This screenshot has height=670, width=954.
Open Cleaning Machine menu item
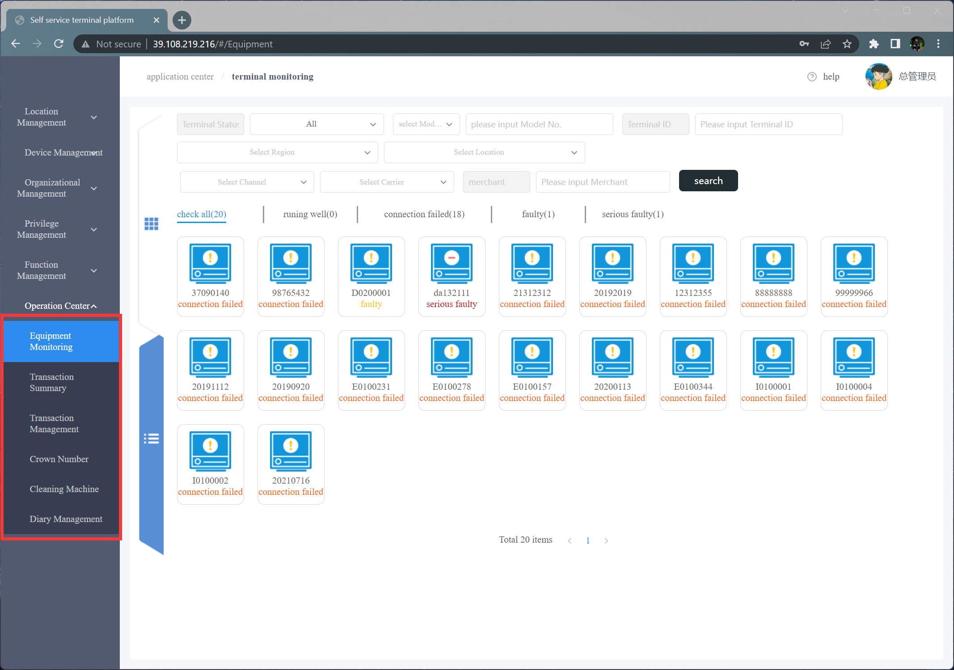pos(61,489)
